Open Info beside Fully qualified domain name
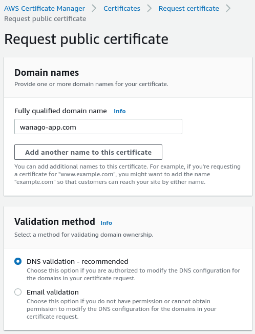 [x=120, y=111]
